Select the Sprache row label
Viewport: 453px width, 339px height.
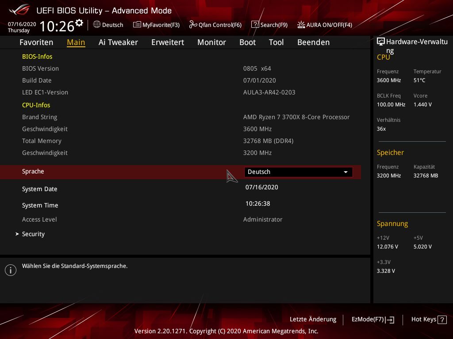33,171
